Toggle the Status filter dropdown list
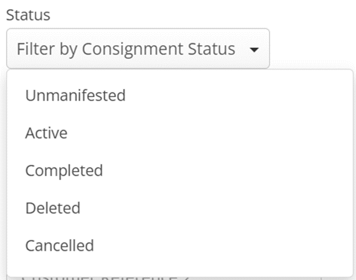Screen dimensions: 356x280 [x=138, y=49]
